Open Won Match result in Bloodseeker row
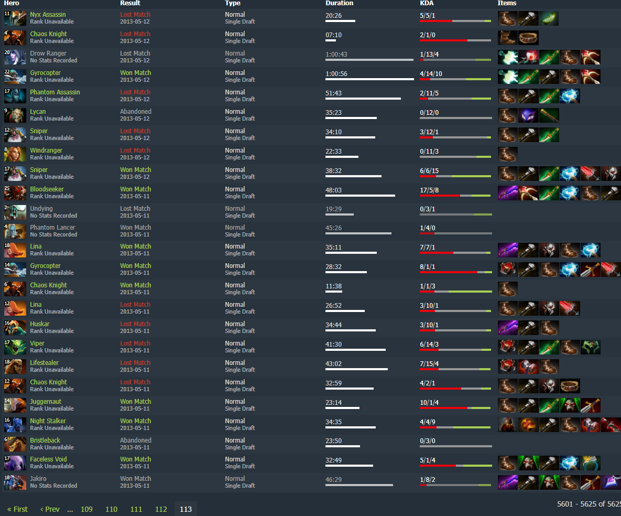The height and width of the screenshot is (516, 621). pos(135,189)
